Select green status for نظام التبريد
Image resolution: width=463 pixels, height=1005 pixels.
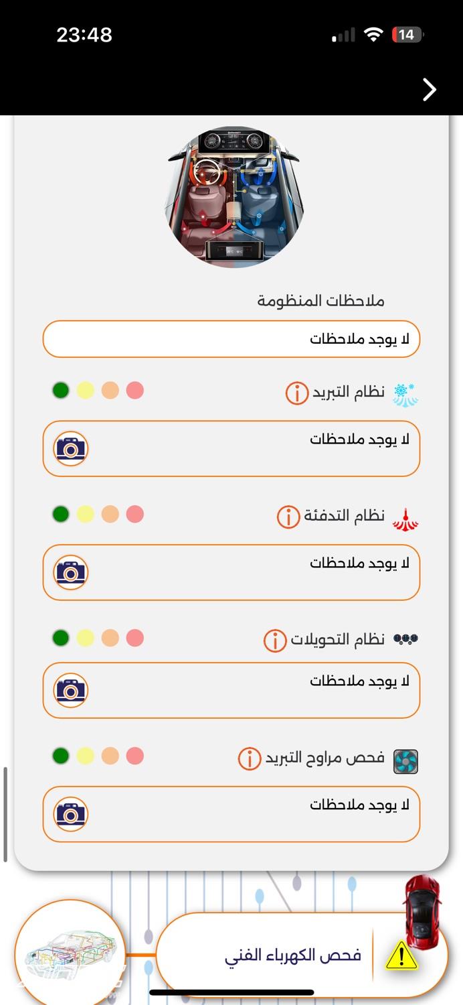(61, 390)
